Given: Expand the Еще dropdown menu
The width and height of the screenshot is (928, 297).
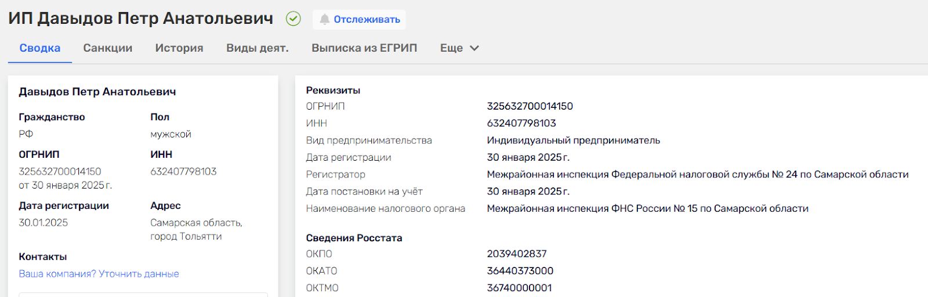Looking at the screenshot, I should [459, 48].
